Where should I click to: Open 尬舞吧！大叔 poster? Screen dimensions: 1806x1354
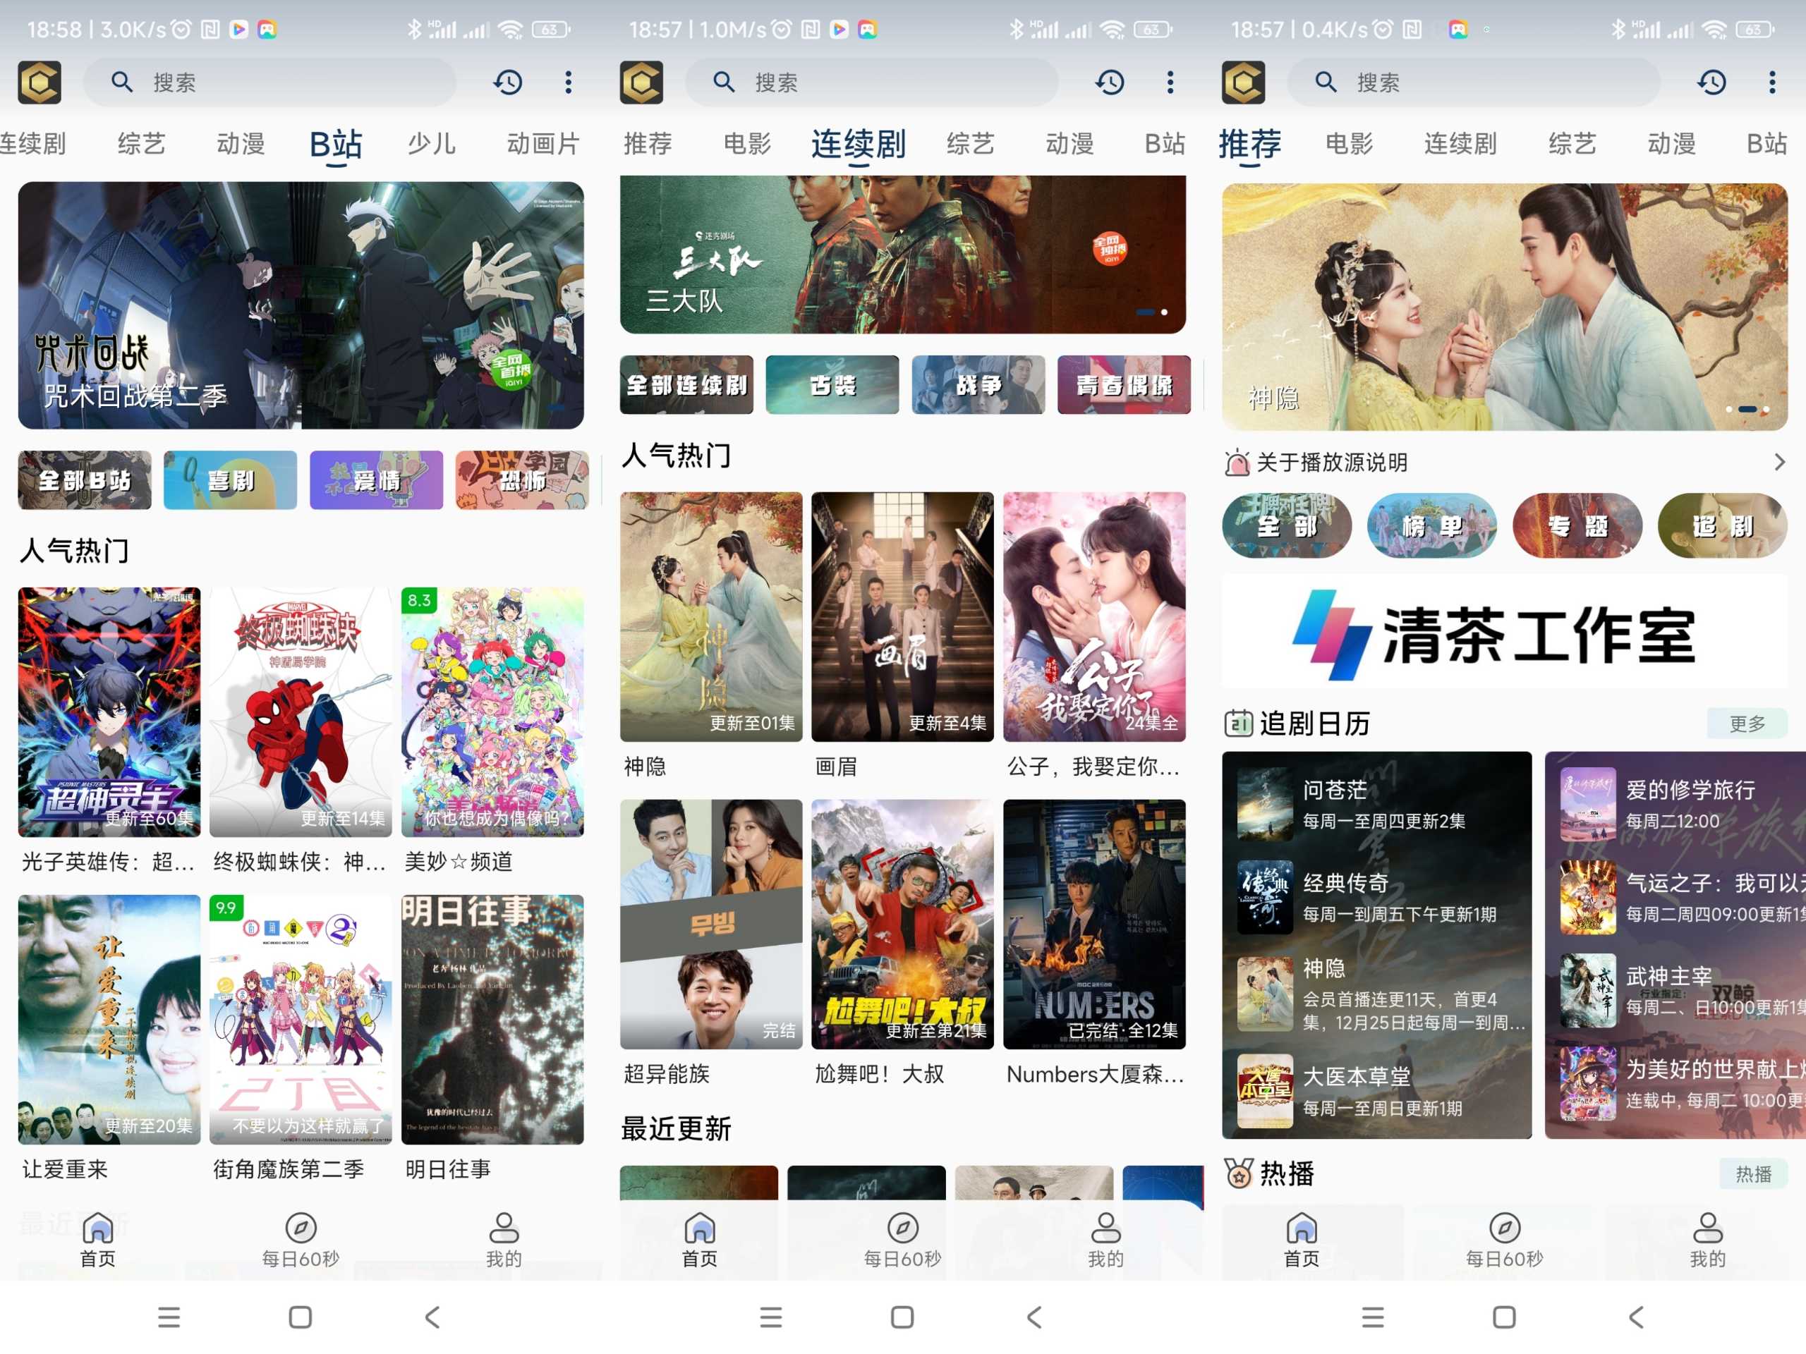[x=902, y=924]
